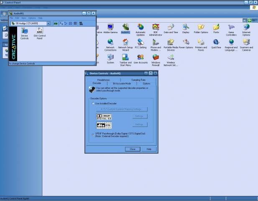Click the Dolby Digital EX logo
Image resolution: width=258 pixels, height=201 pixels.
tap(104, 117)
